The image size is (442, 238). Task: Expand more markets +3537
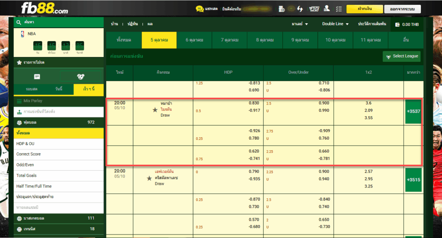[413, 111]
